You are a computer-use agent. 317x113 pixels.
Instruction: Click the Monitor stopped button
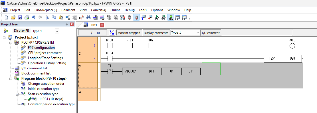click(129, 33)
